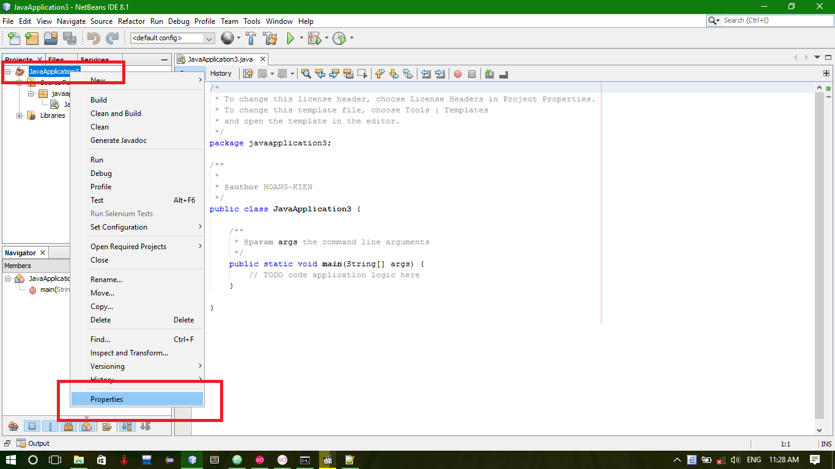Image resolution: width=835 pixels, height=469 pixels.
Task: Click the Build Project hammer icon
Action: click(251, 38)
